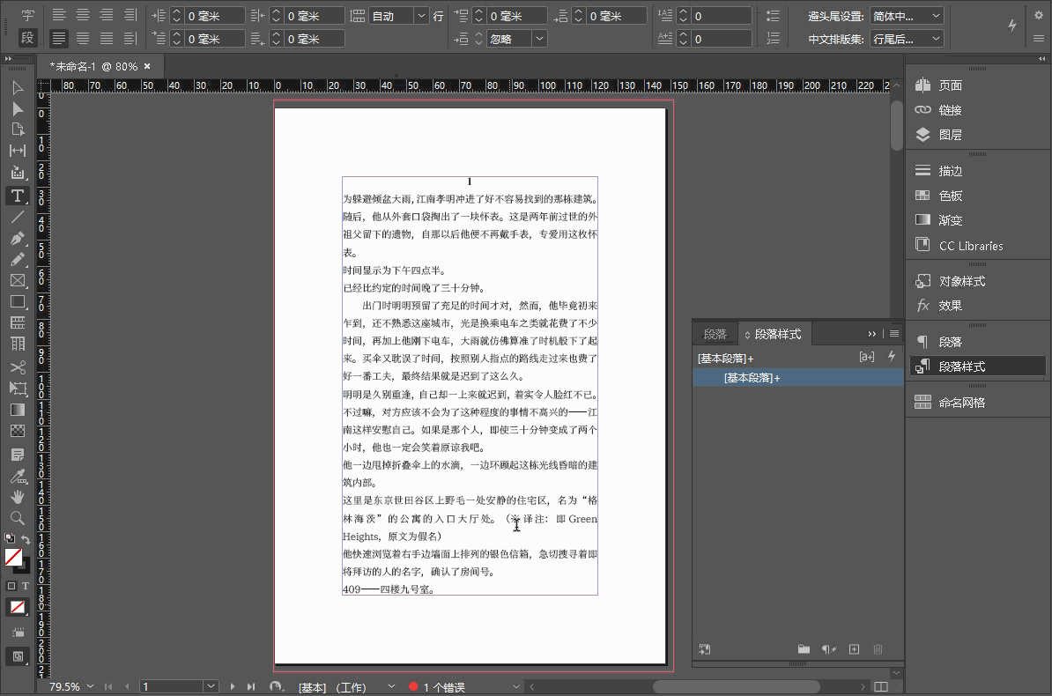Click apply none color swatch
The width and height of the screenshot is (1052, 696).
tap(18, 607)
